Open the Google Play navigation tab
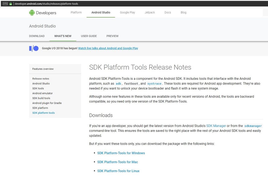Image resolution: width=268 pixels, height=177 pixels. tap(127, 12)
